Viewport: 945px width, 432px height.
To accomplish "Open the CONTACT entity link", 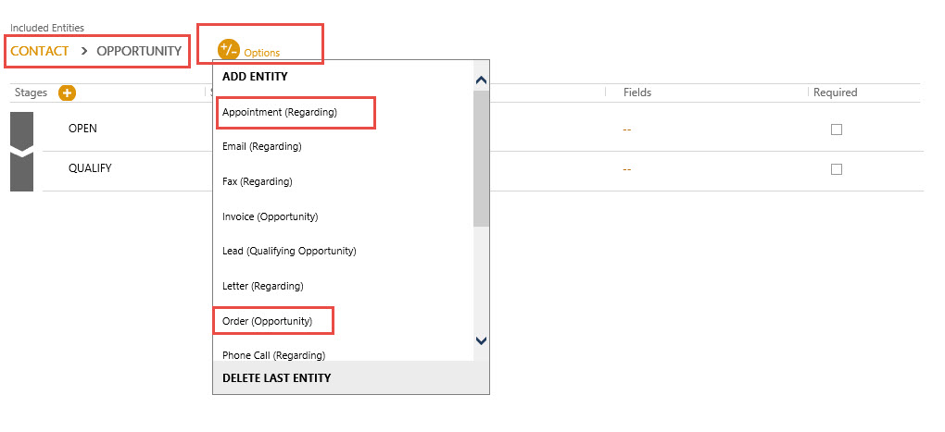I will [x=40, y=51].
